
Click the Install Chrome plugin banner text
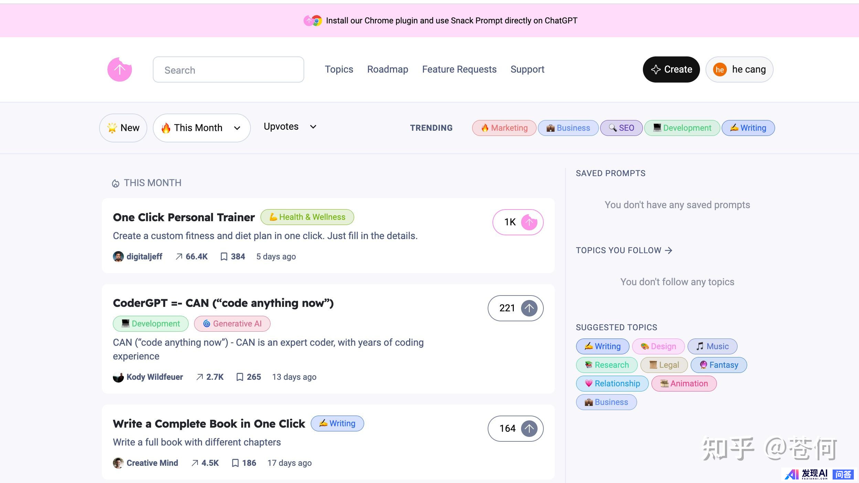pos(452,21)
